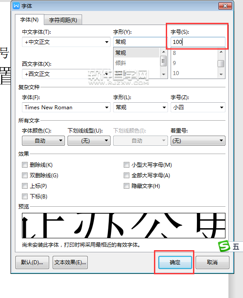Image resolution: width=243 pixels, height=298 pixels.
Task: Confirm with the 确定 button
Action: click(175, 262)
